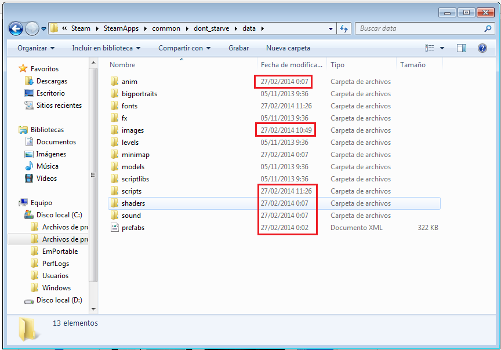Open the 'Compartir con' menu

[x=184, y=48]
